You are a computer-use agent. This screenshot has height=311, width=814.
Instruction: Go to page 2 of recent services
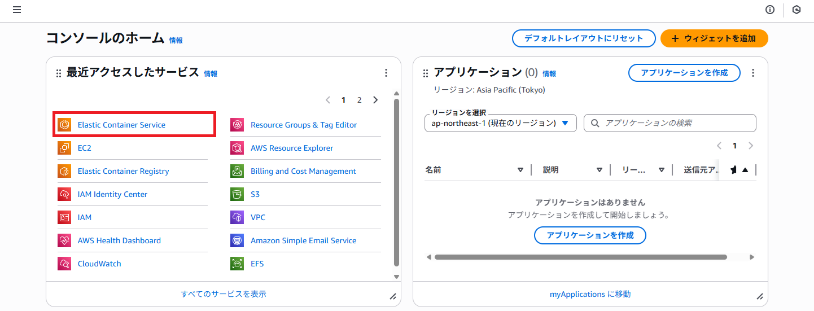click(359, 100)
